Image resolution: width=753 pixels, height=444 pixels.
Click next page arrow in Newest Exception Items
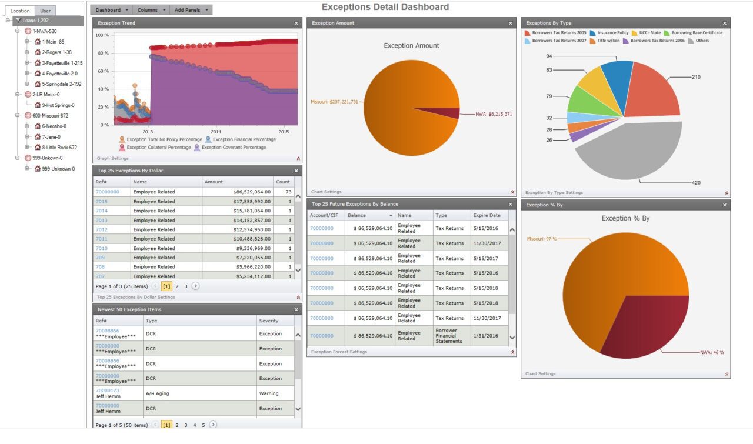click(213, 425)
